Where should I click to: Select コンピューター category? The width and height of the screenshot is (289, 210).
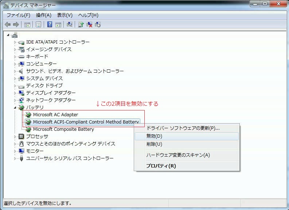click(x=41, y=64)
